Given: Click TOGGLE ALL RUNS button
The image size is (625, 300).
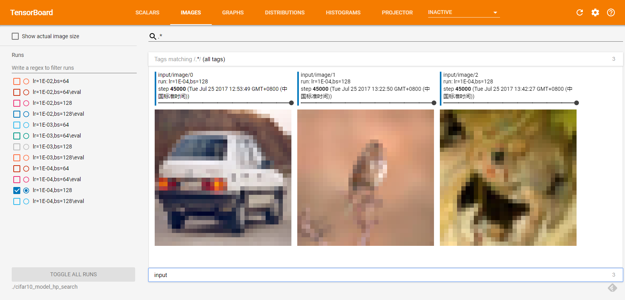Looking at the screenshot, I should [x=73, y=274].
